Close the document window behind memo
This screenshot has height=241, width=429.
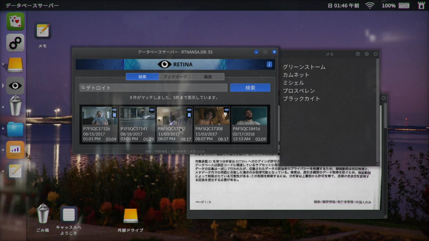coord(383,98)
